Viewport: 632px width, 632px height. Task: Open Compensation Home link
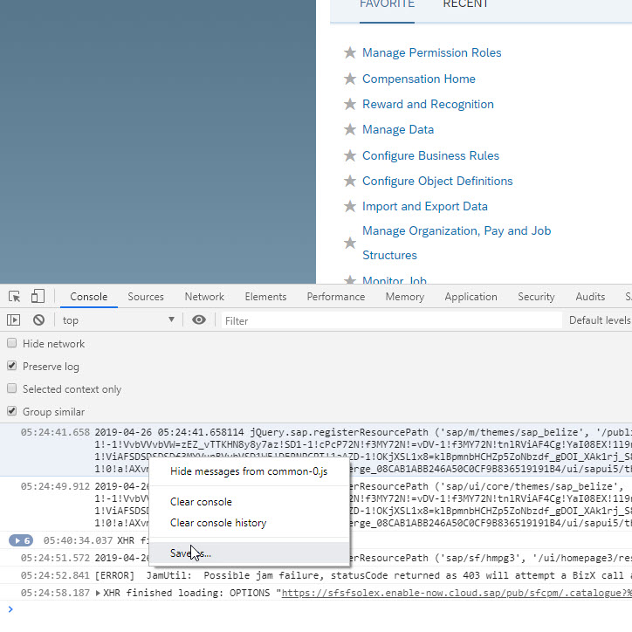[x=419, y=79]
